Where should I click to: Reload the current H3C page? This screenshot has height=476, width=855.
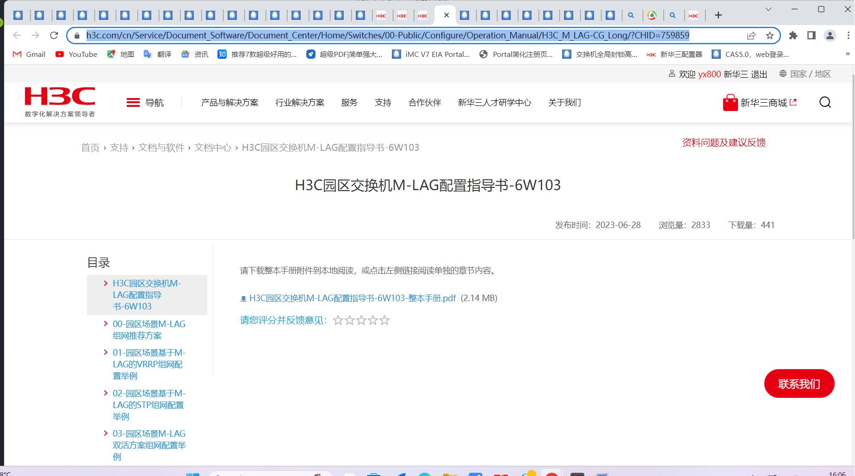pyautogui.click(x=54, y=35)
